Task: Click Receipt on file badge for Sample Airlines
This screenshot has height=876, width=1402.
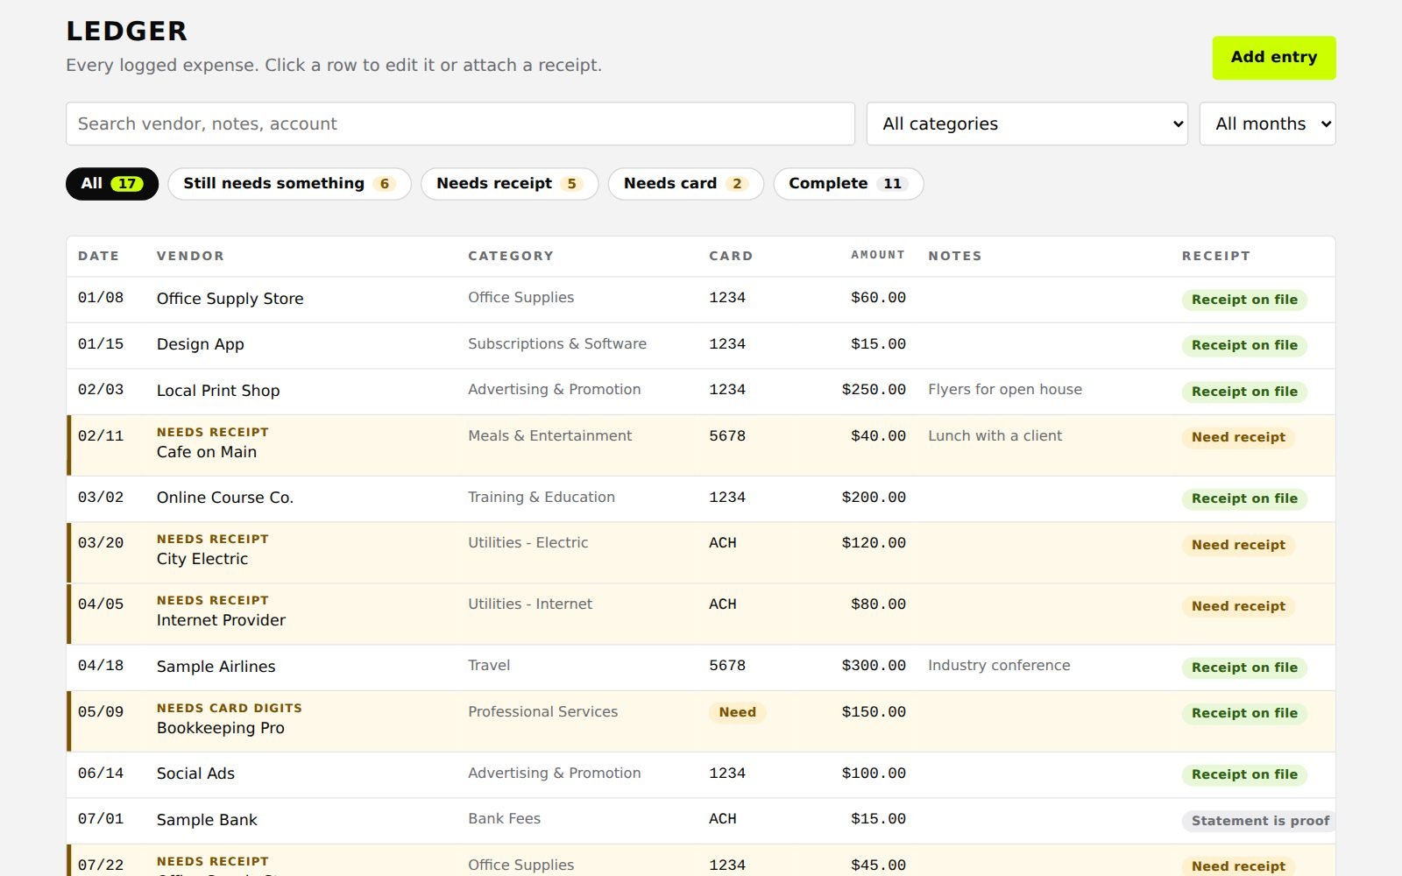Action: coord(1244,668)
